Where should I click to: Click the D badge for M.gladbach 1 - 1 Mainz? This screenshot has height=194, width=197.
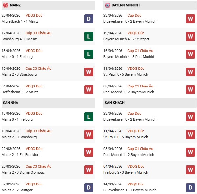[89, 19]
